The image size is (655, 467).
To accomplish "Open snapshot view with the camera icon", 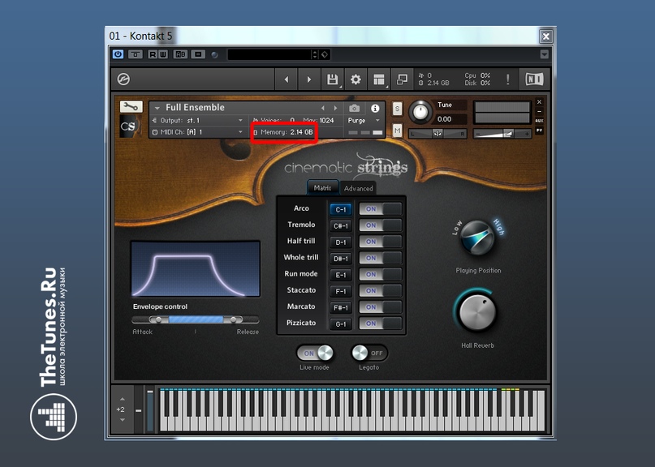I will point(354,109).
